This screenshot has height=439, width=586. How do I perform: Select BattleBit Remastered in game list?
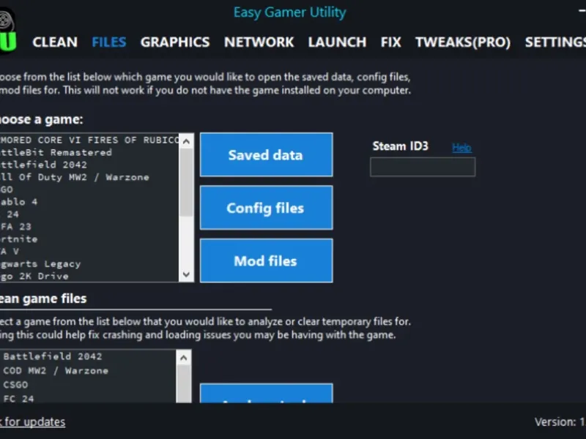[89, 152]
